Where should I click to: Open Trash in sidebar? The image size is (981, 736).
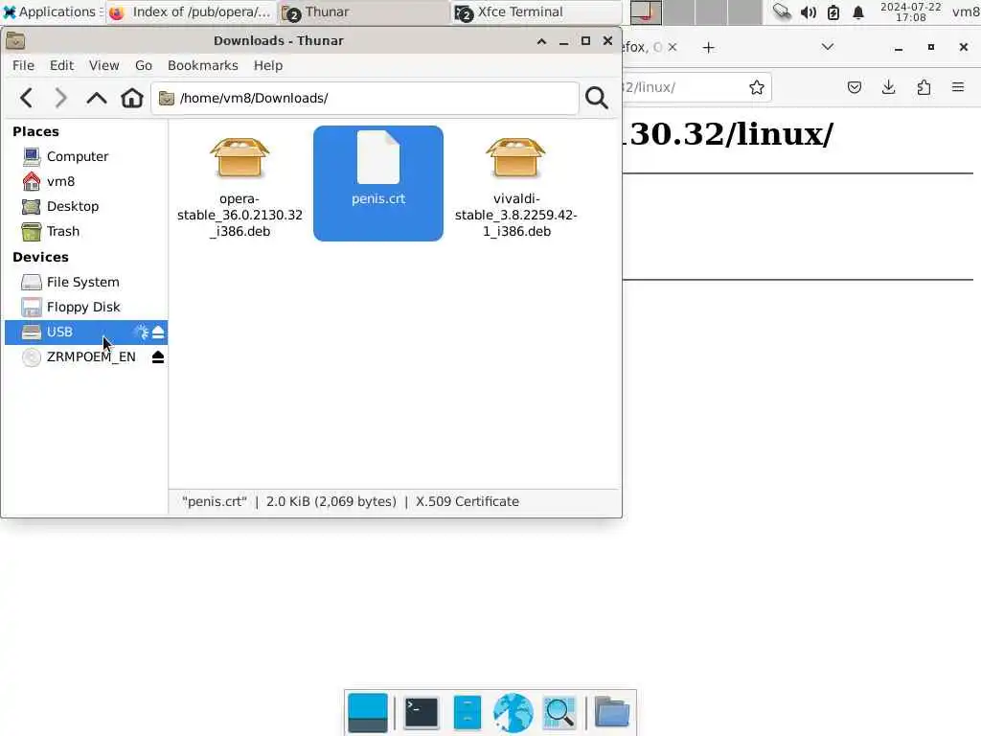(85, 232)
